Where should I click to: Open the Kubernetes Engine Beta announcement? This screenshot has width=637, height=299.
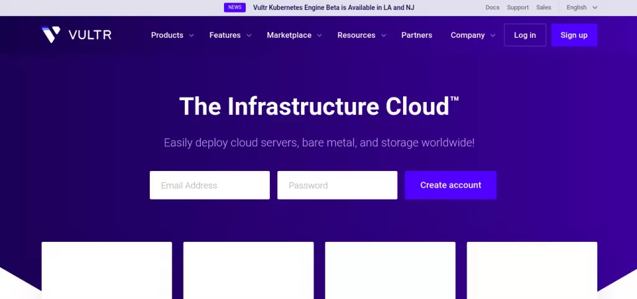pyautogui.click(x=333, y=7)
